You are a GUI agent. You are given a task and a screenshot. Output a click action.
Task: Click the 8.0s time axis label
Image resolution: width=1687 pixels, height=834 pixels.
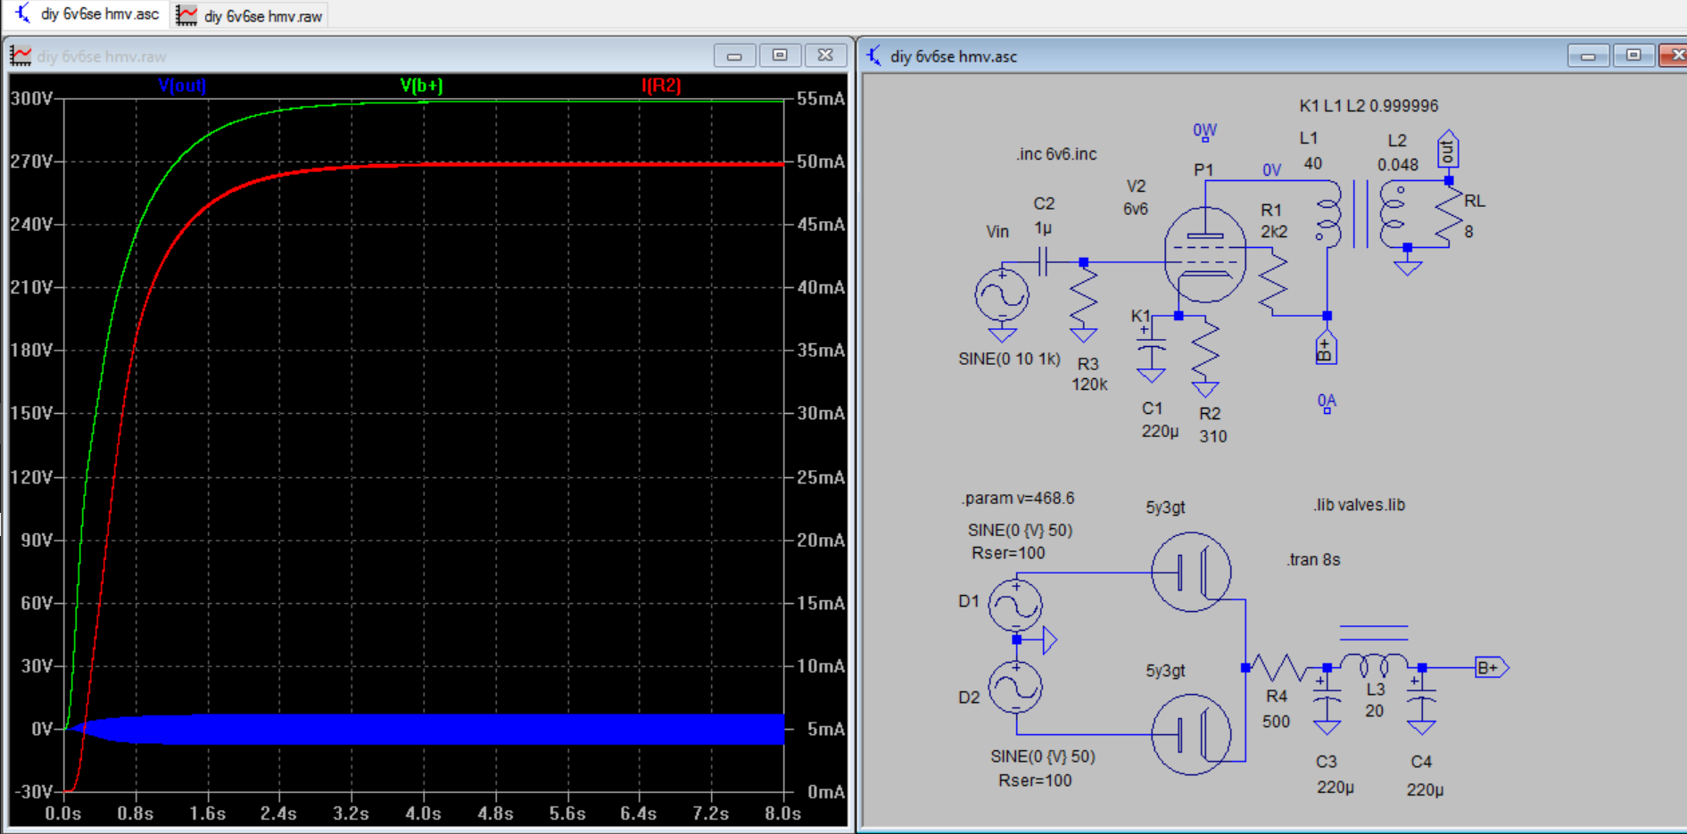click(782, 813)
